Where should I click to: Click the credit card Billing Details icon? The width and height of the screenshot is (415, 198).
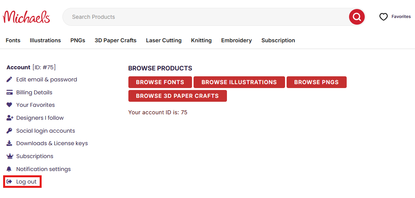[10, 92]
